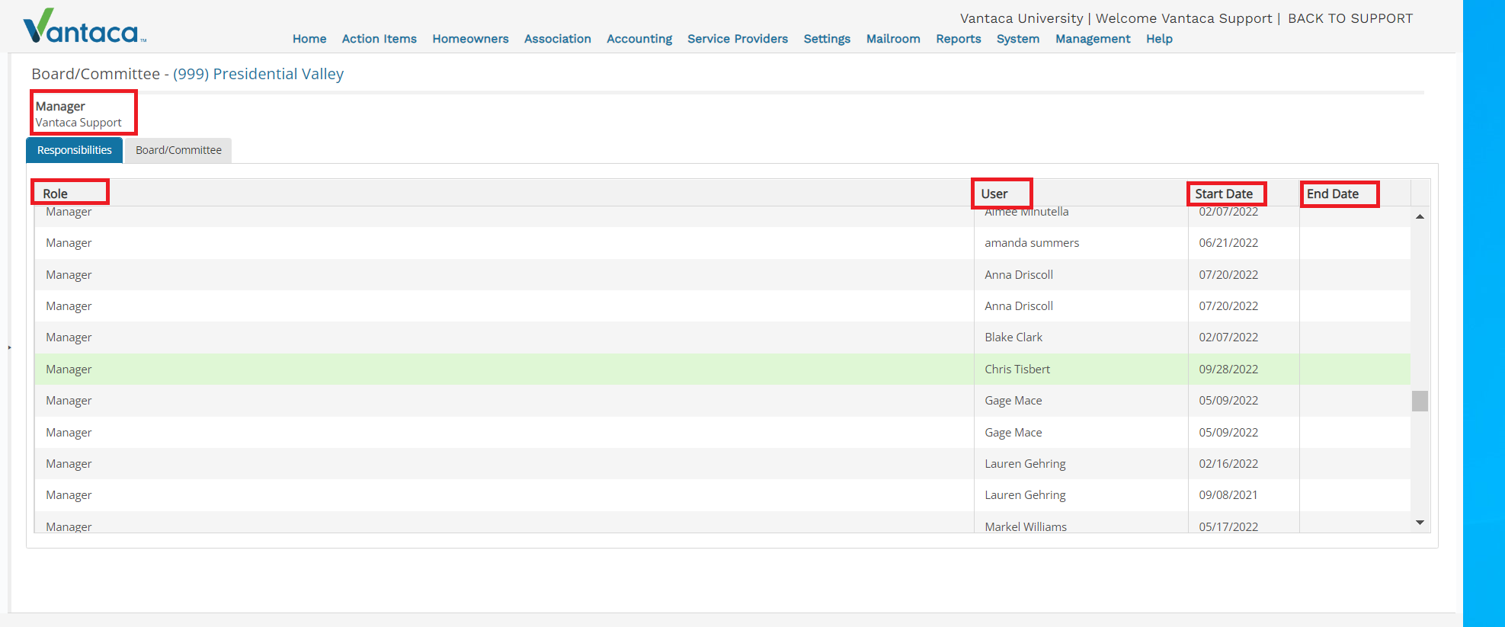Open the Mailroom menu
Screen dimensions: 1505x627
coord(893,39)
